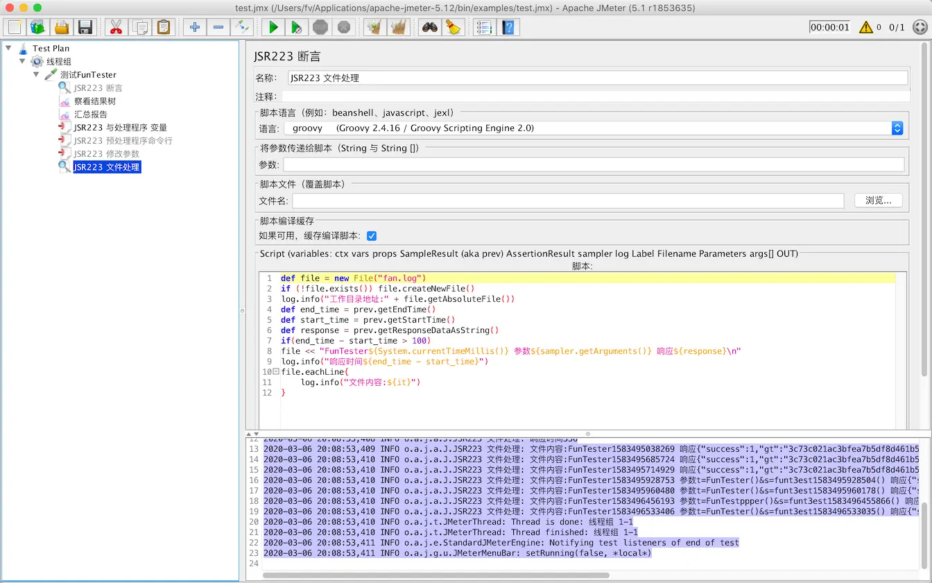This screenshot has width=932, height=583.
Task: Open the Templates toolbar icon
Action: tap(38, 27)
